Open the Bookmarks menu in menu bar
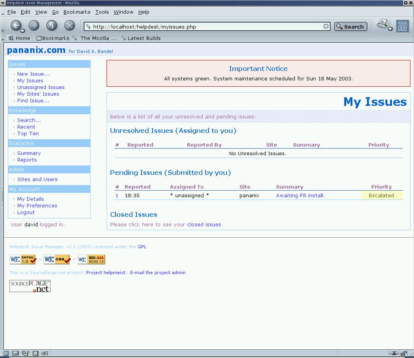Image resolution: width=414 pixels, height=358 pixels. point(77,12)
